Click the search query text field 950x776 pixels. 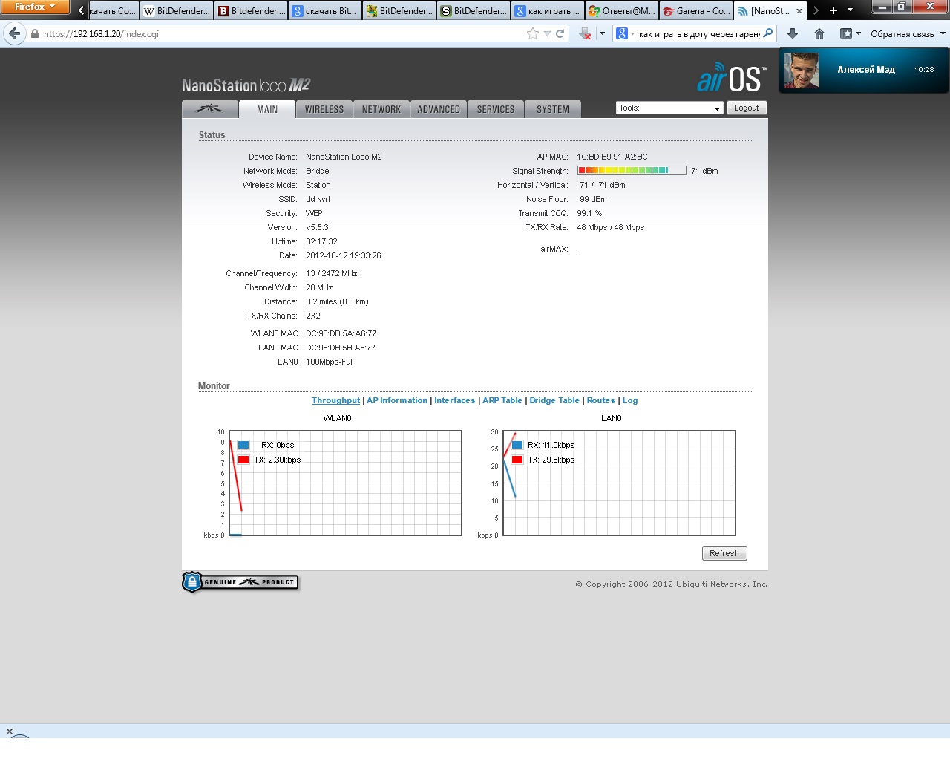pyautogui.click(x=699, y=33)
